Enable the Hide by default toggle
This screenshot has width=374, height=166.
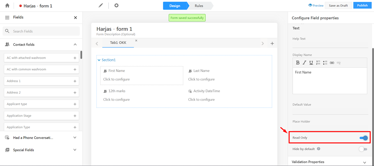click(x=363, y=149)
